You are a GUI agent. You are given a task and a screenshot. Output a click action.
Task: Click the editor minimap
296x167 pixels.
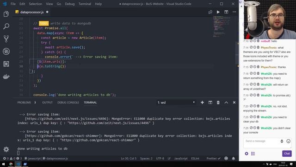pyautogui.click(x=222, y=26)
